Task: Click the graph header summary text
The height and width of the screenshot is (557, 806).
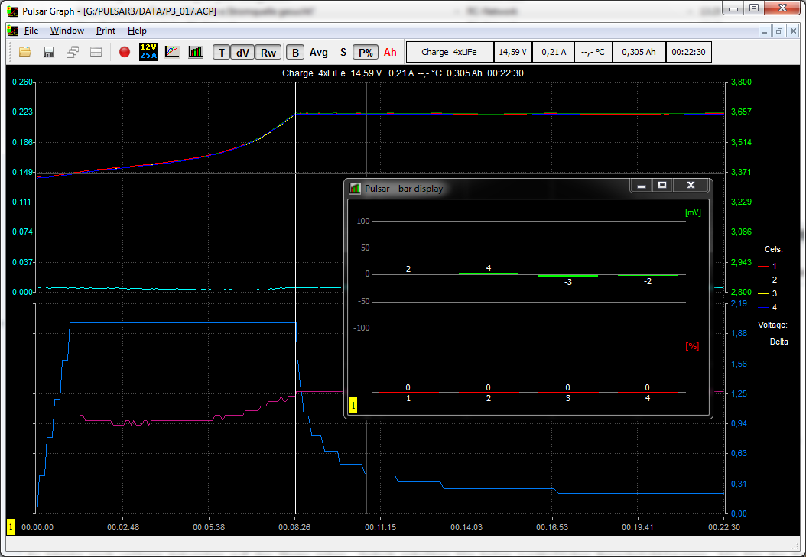Action: click(403, 73)
